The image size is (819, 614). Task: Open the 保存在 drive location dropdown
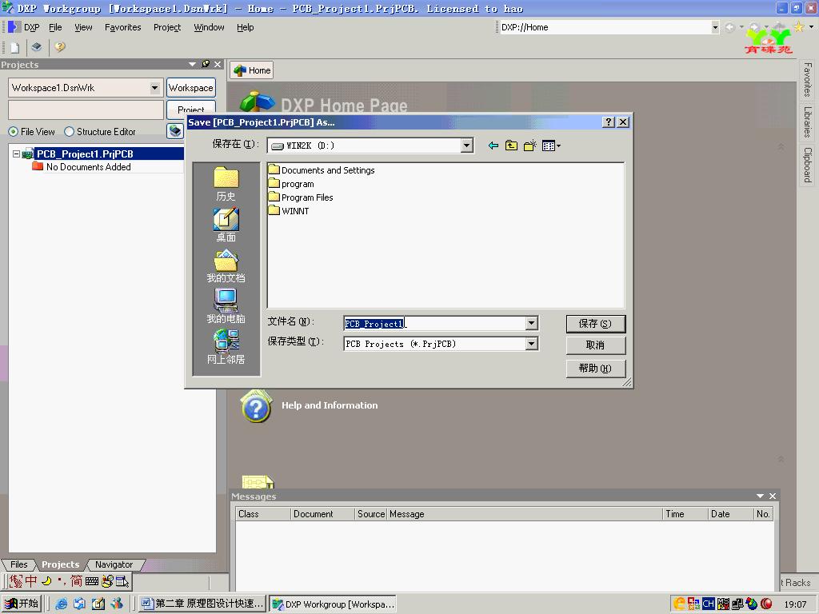[467, 146]
